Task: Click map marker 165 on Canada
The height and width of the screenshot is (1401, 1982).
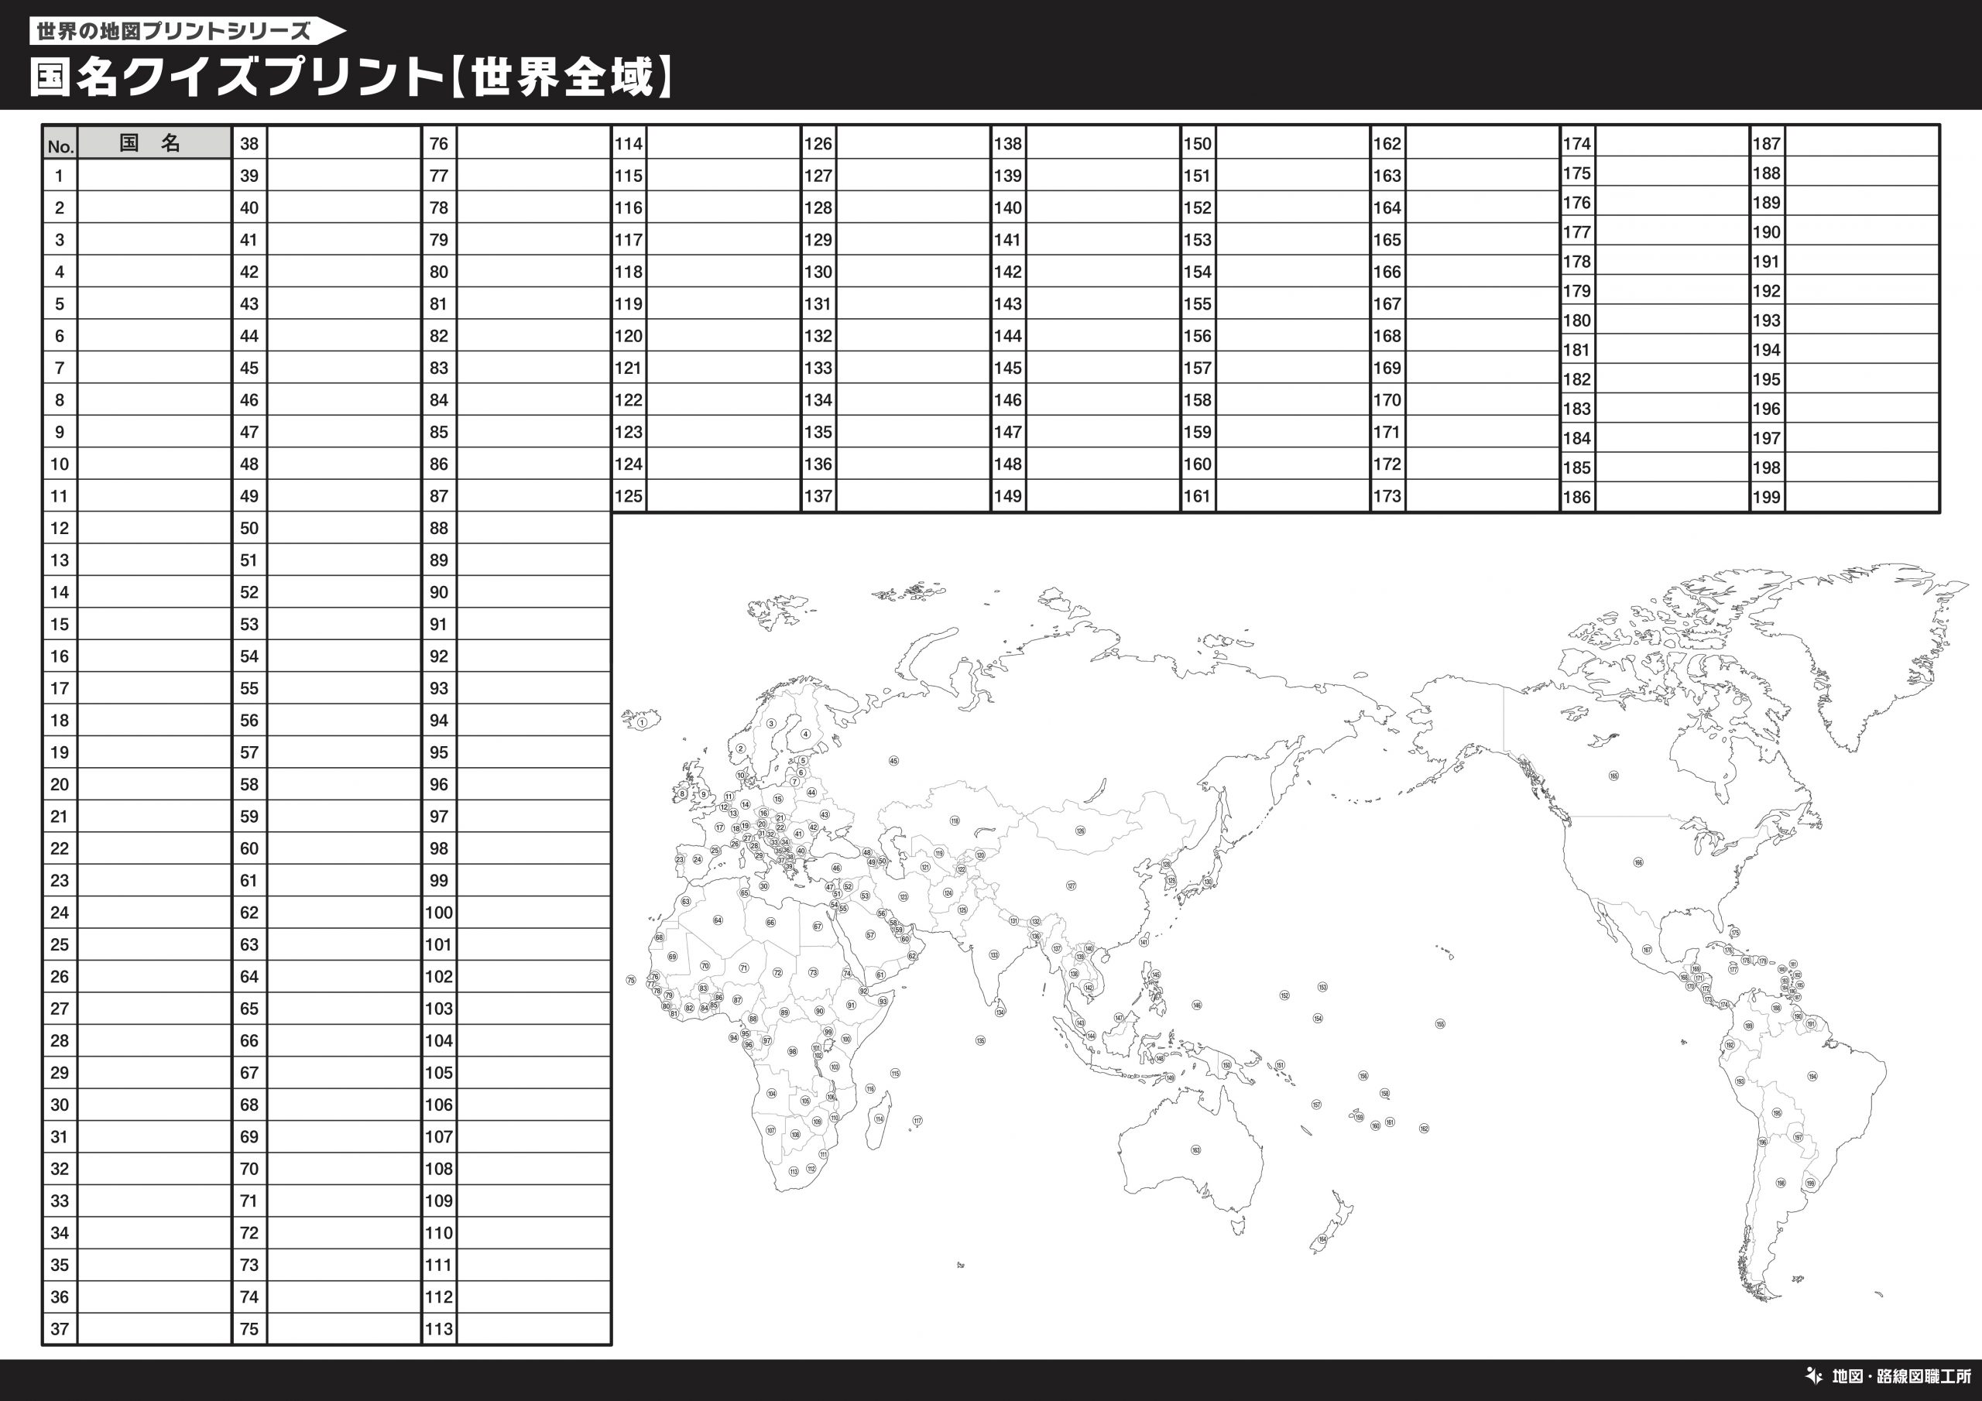Action: 1613,776
